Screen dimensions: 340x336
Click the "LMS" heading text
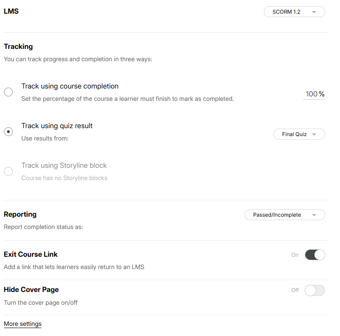coord(11,11)
